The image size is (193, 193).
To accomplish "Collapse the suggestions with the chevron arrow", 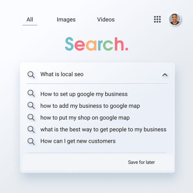I will (165, 75).
